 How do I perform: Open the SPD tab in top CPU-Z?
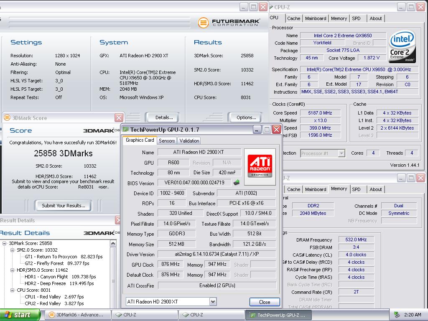tap(356, 18)
